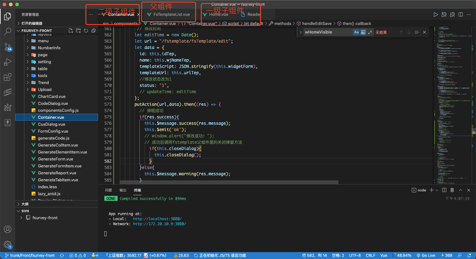
Task: Click Go Live in status bar
Action: [x=426, y=256]
